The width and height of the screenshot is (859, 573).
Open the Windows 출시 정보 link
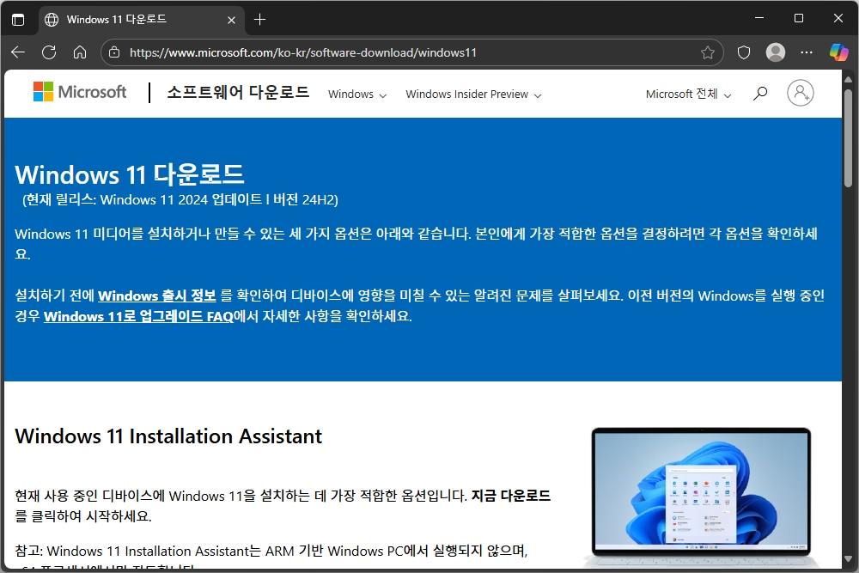coord(156,296)
